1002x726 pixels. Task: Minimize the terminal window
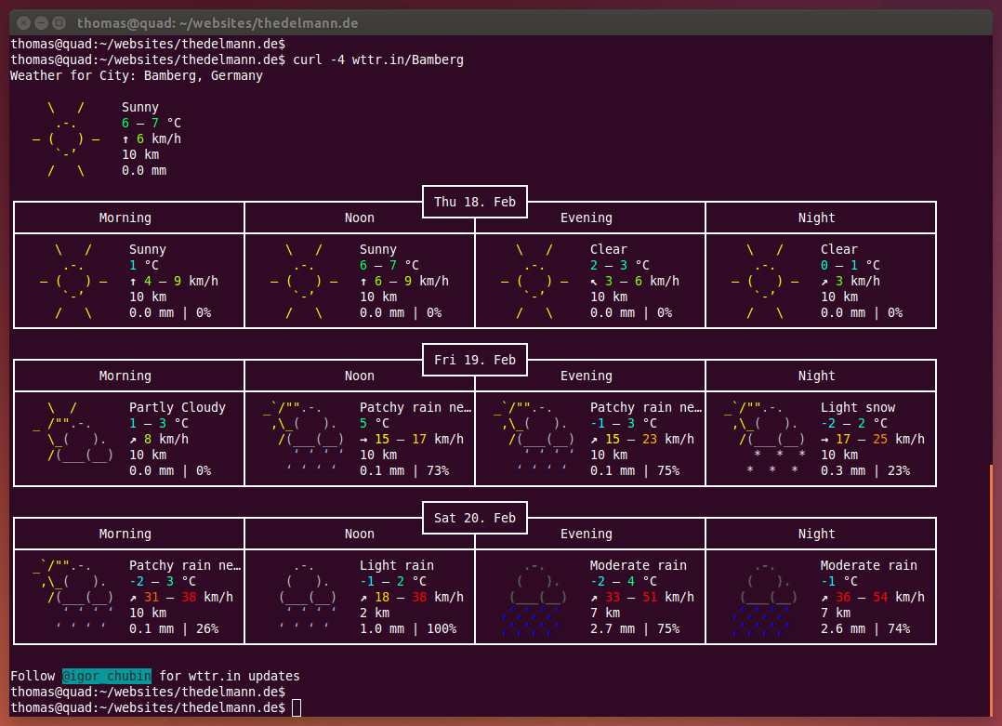(x=42, y=23)
